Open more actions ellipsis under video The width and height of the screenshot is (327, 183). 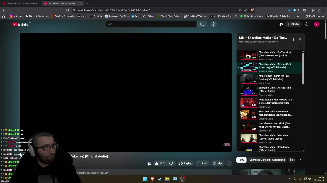[229, 163]
